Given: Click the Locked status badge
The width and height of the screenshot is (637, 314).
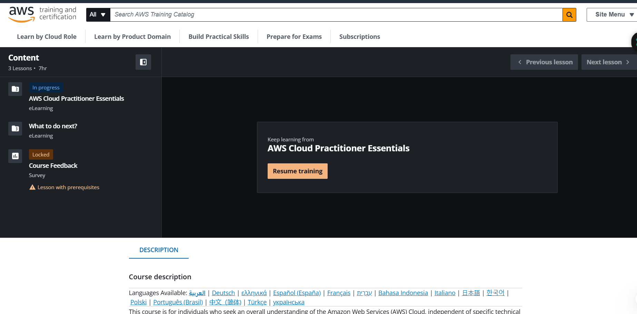Looking at the screenshot, I should pyautogui.click(x=41, y=154).
